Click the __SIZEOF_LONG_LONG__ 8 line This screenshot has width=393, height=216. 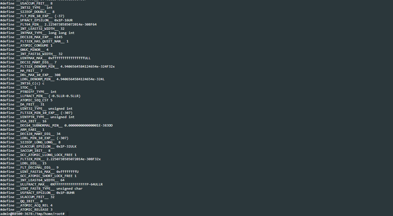click(x=30, y=142)
